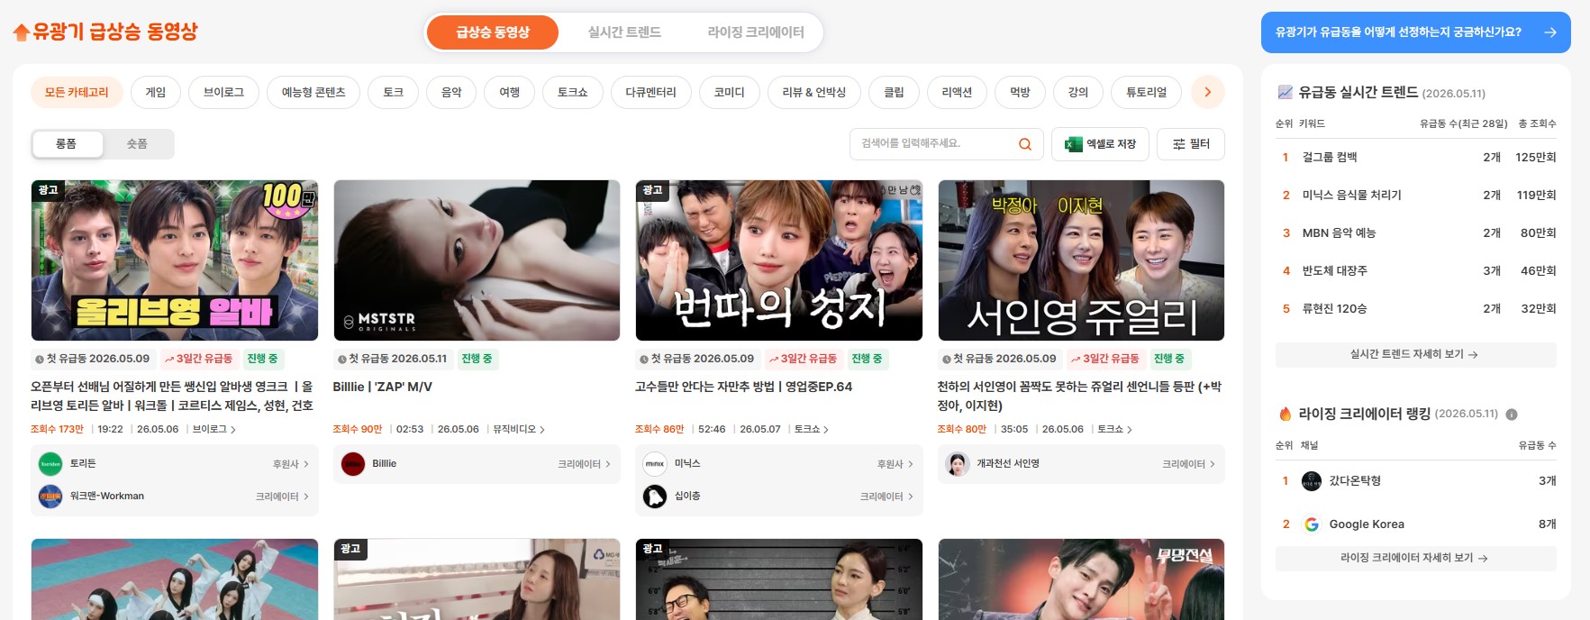This screenshot has width=1590, height=620.
Task: Open the 필터 button
Action: coord(1191,144)
